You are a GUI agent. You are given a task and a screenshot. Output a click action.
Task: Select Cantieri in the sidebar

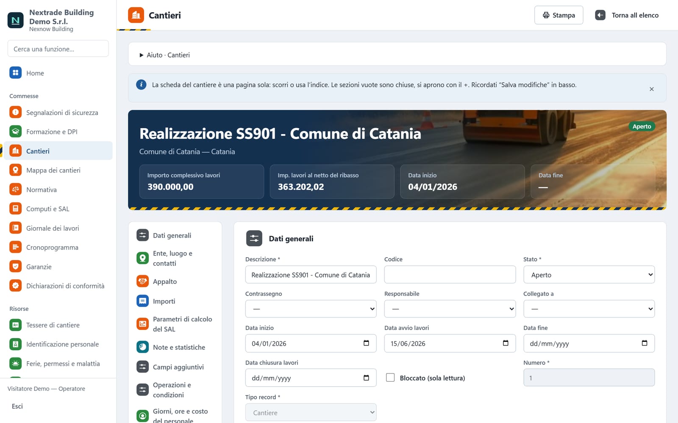[x=58, y=151]
